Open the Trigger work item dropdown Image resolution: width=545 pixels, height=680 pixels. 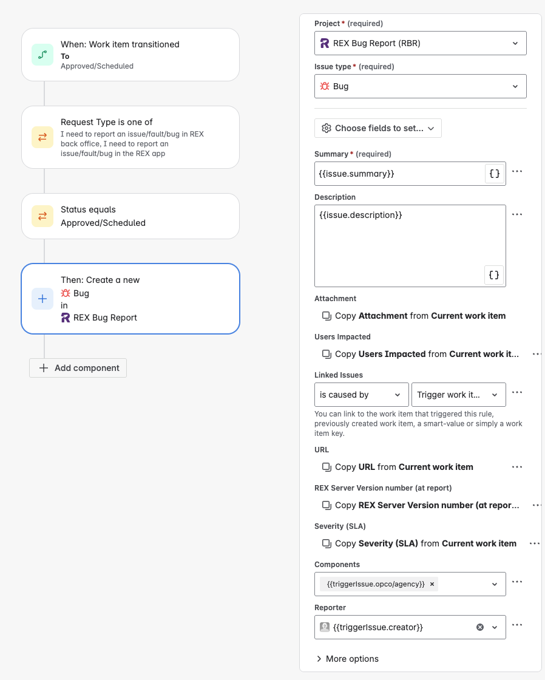coord(459,395)
